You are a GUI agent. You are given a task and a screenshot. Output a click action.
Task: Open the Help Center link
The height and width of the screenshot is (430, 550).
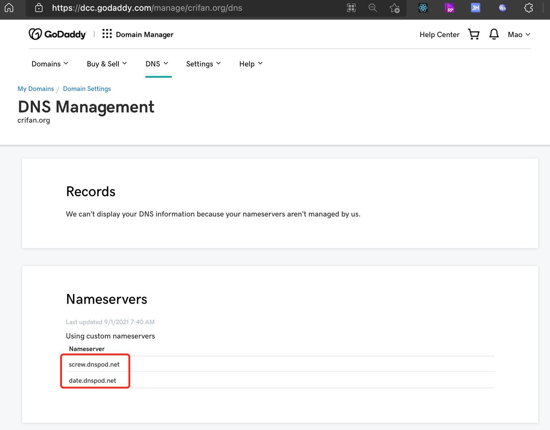click(x=439, y=34)
